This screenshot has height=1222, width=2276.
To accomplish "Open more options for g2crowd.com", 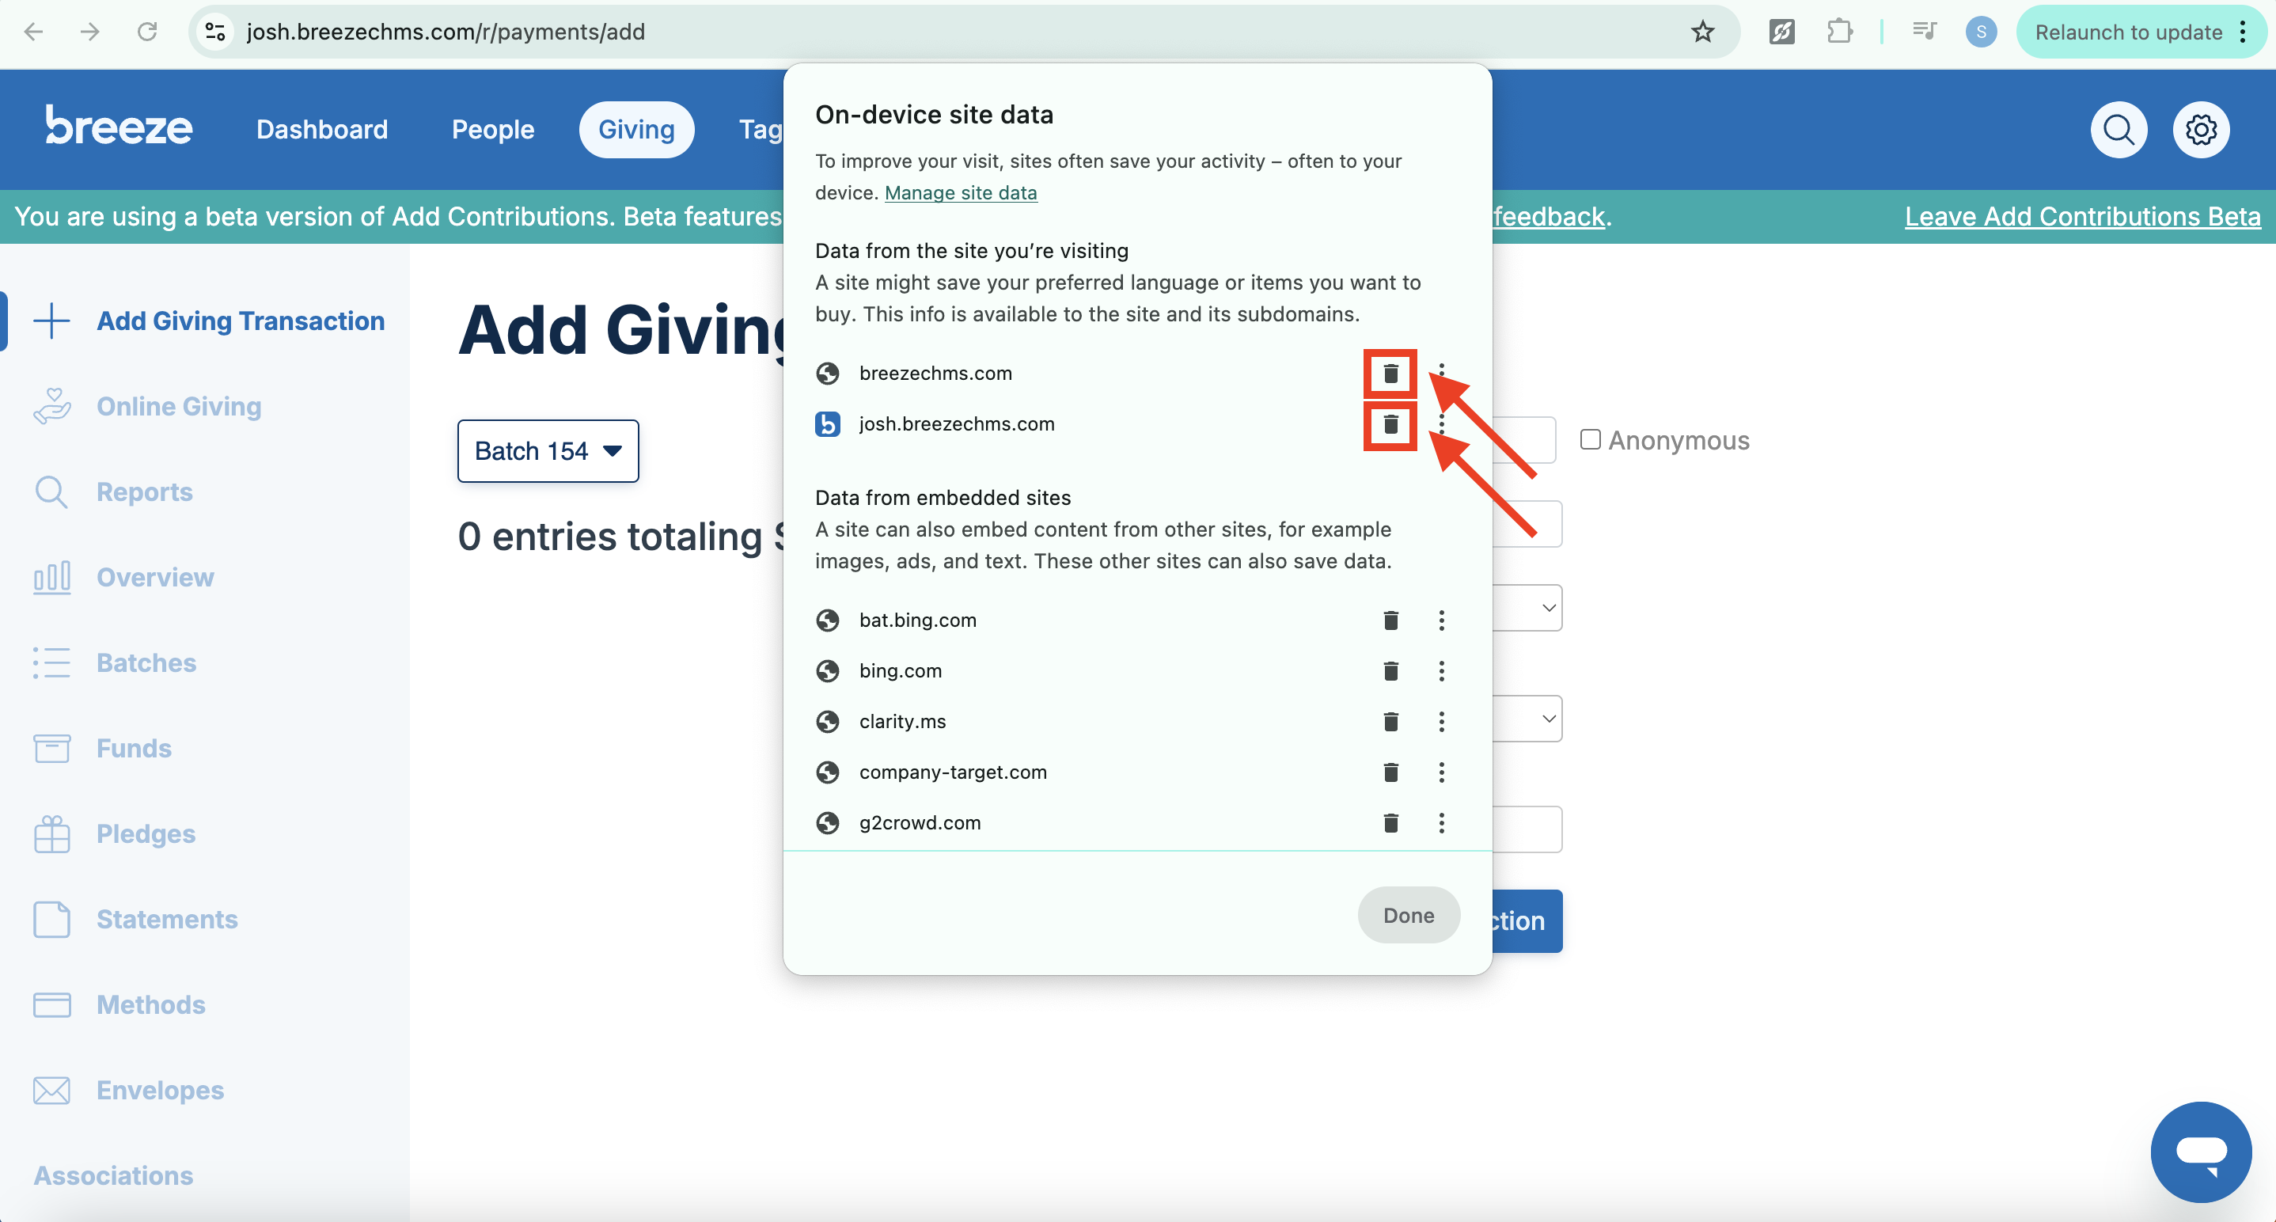I will [1441, 823].
